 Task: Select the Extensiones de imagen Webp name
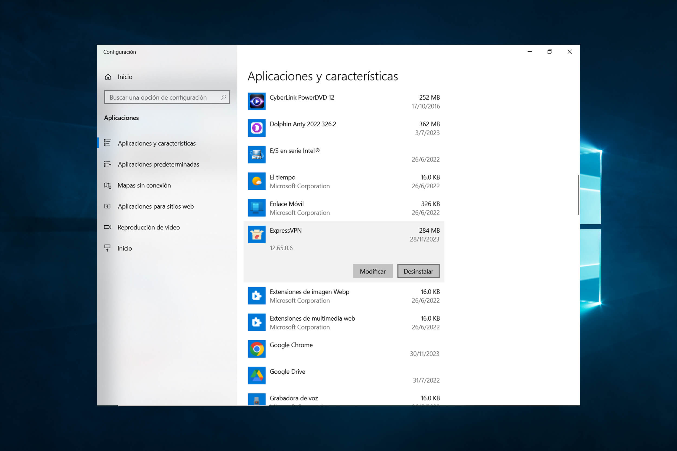pos(310,292)
